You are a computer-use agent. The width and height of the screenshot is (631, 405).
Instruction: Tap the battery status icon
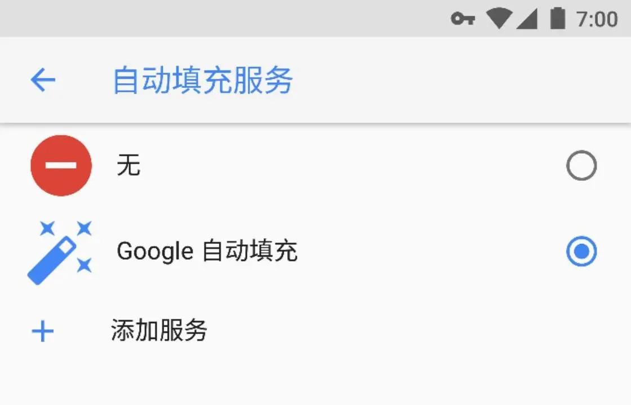557,18
